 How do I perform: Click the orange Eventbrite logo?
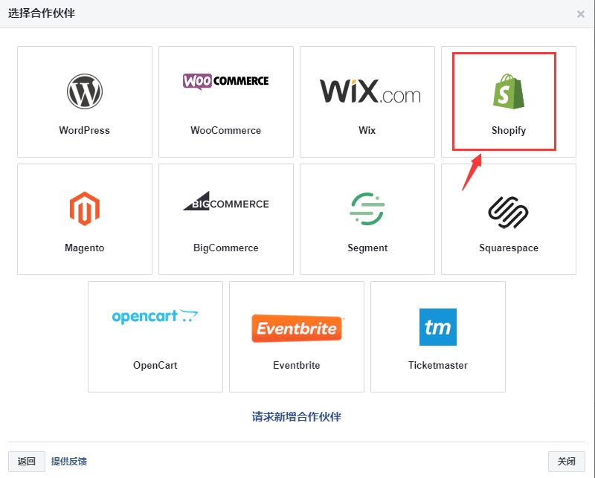coord(297,328)
